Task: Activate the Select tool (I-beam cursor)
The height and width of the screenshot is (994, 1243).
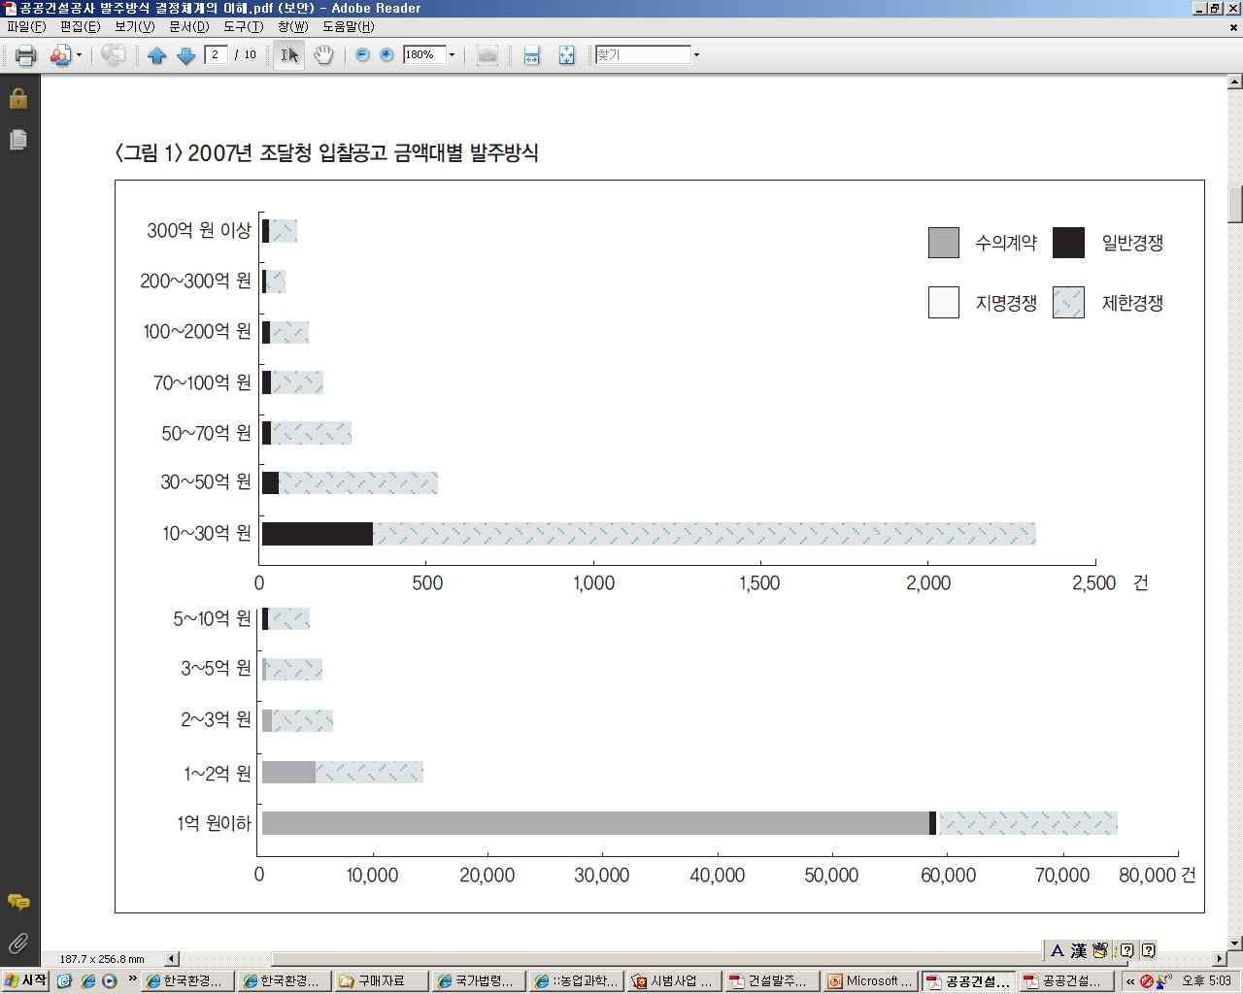Action: [288, 55]
